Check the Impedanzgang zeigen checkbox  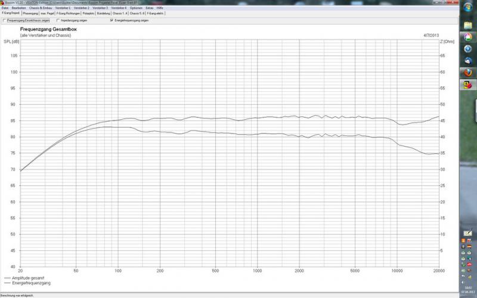(x=58, y=20)
